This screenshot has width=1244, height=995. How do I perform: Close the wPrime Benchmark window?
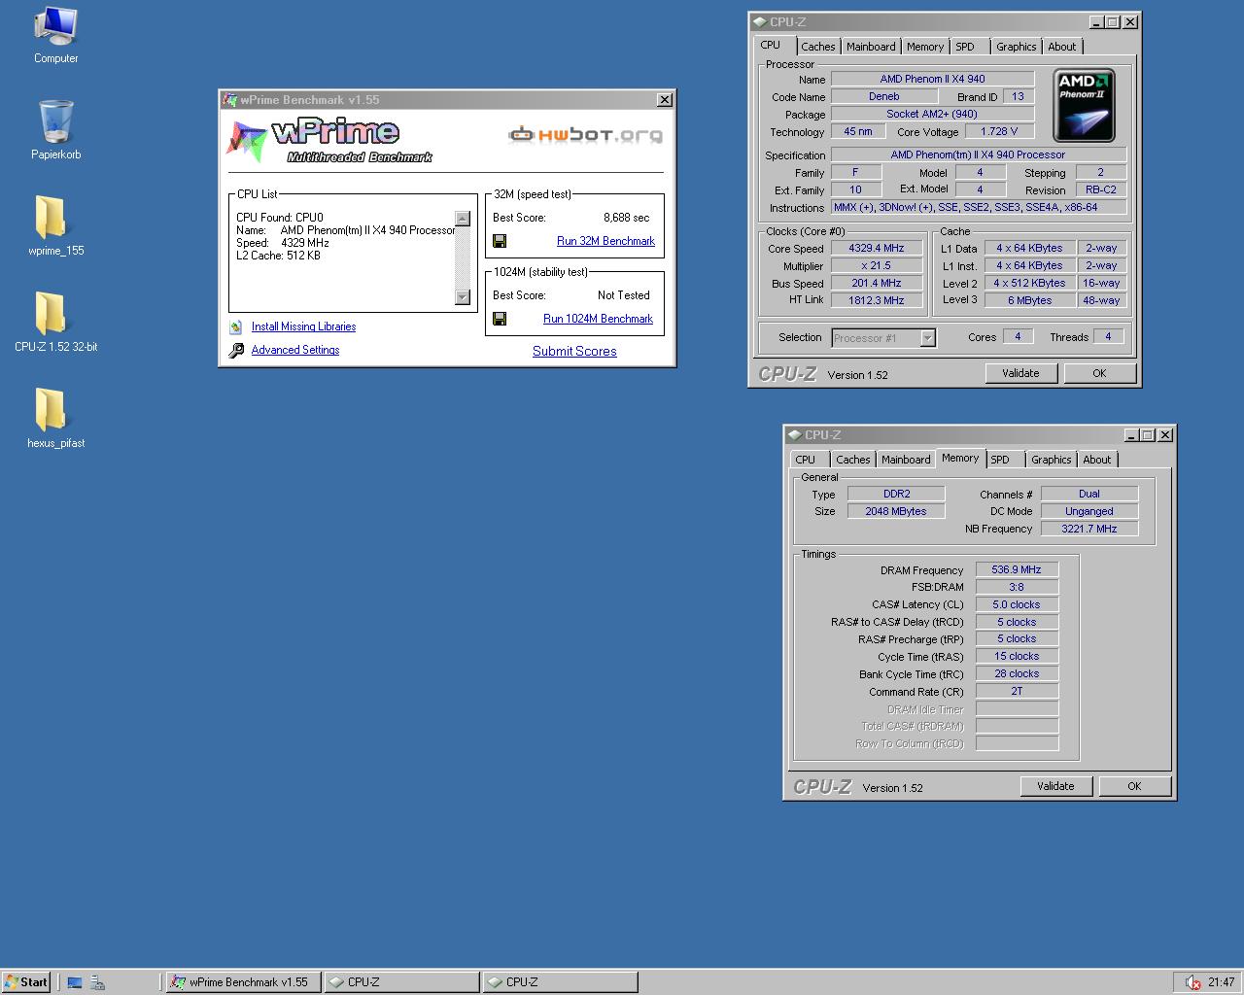coord(665,99)
